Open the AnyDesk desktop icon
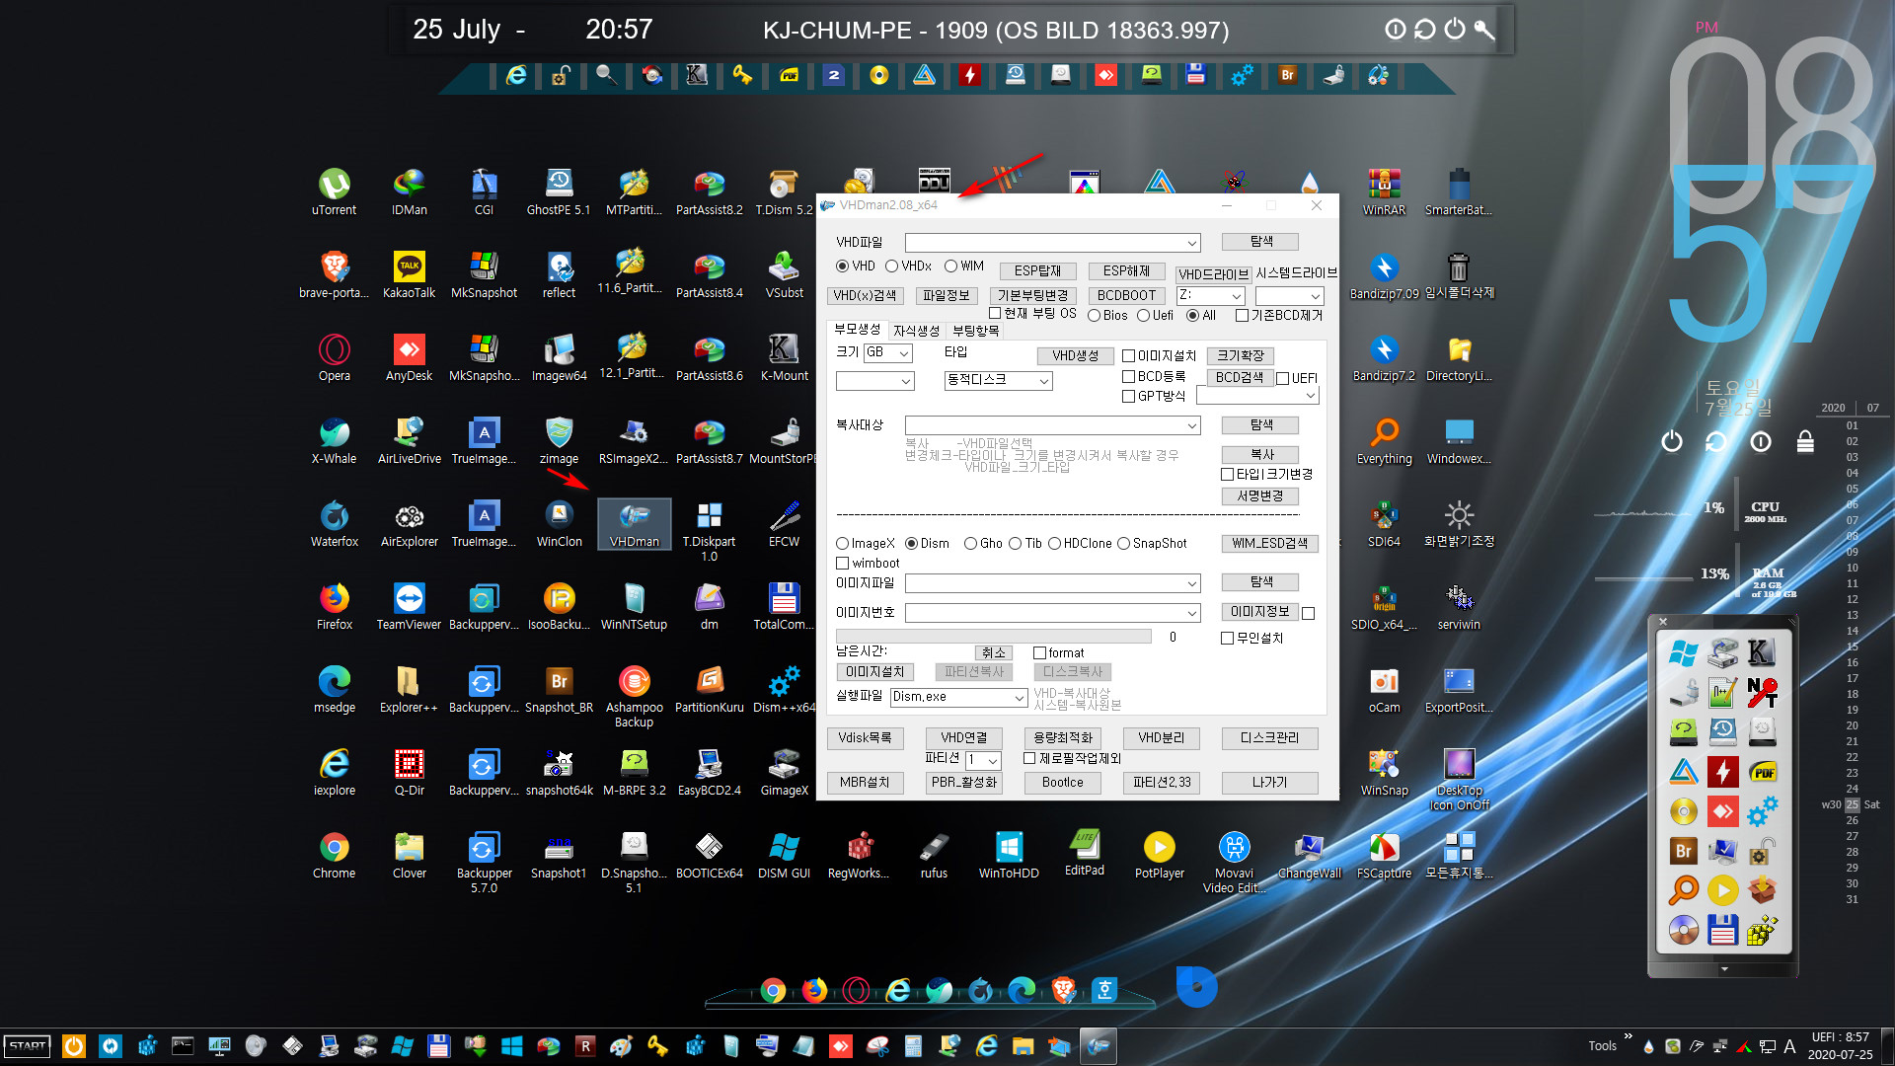Viewport: 1895px width, 1066px height. pyautogui.click(x=409, y=357)
